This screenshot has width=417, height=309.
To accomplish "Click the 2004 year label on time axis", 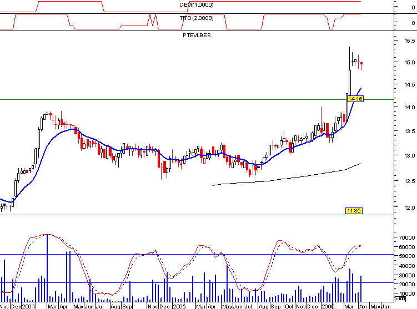I will pyautogui.click(x=28, y=306).
